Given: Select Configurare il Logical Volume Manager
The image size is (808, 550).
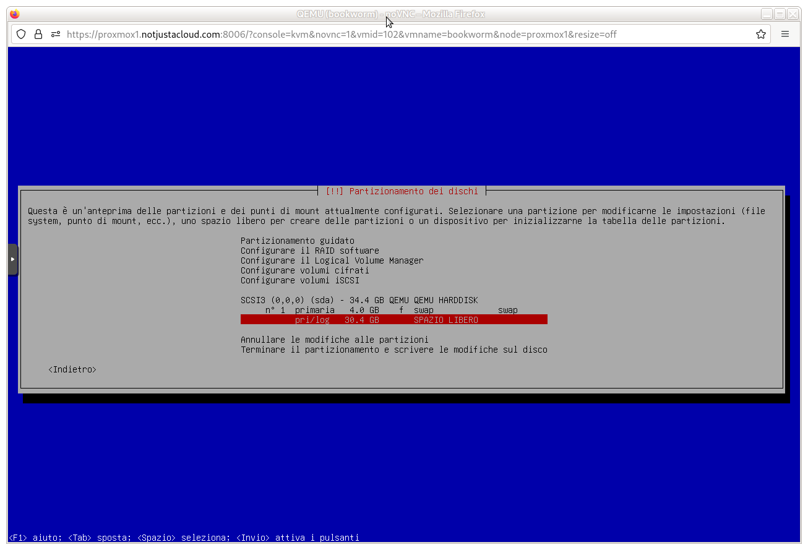Looking at the screenshot, I should point(332,260).
